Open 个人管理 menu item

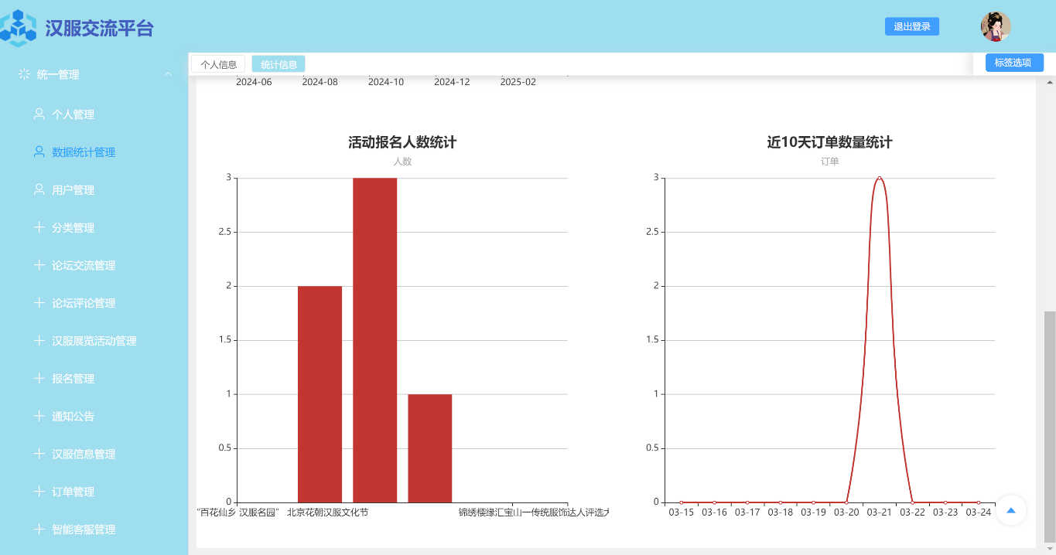(x=73, y=114)
